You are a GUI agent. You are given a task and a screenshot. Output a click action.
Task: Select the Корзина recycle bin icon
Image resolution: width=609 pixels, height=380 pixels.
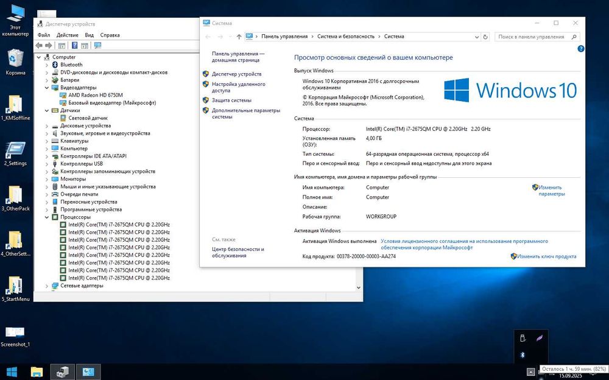pyautogui.click(x=15, y=62)
